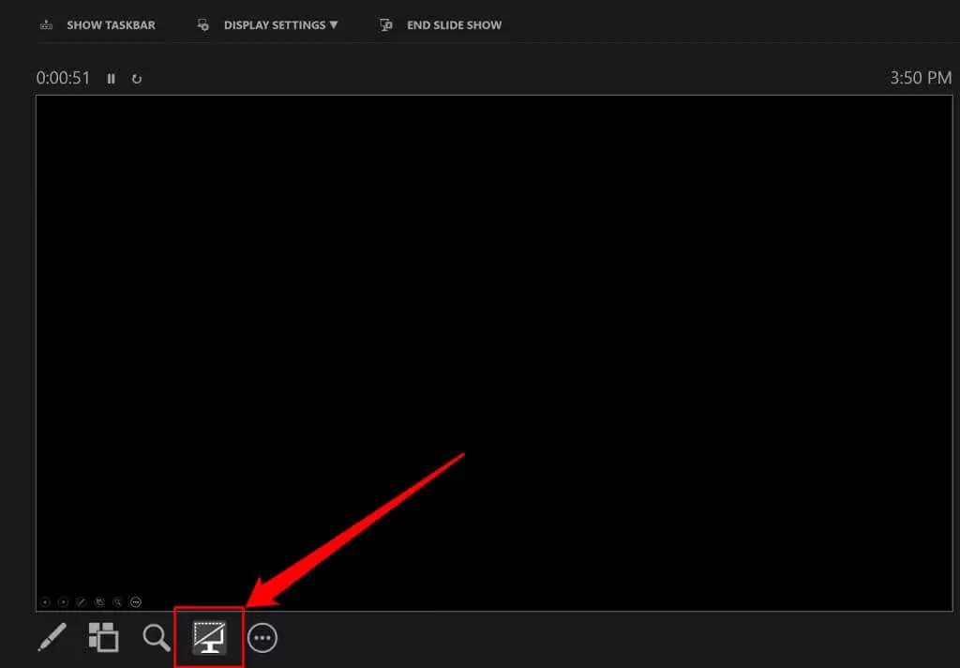Screen dimensions: 960x668
Task: Click End Slide Show
Action: (454, 25)
